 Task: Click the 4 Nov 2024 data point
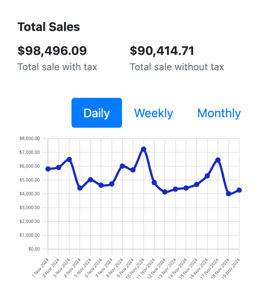point(80,188)
